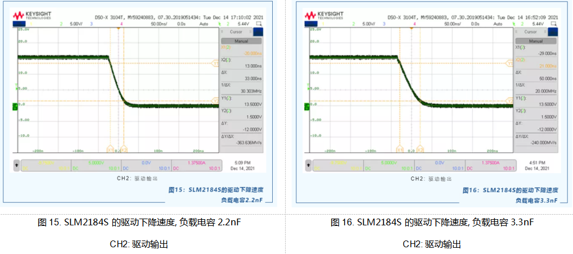Click the ΔX reading 50.000ns
The height and width of the screenshot is (254, 573).
(x=548, y=78)
